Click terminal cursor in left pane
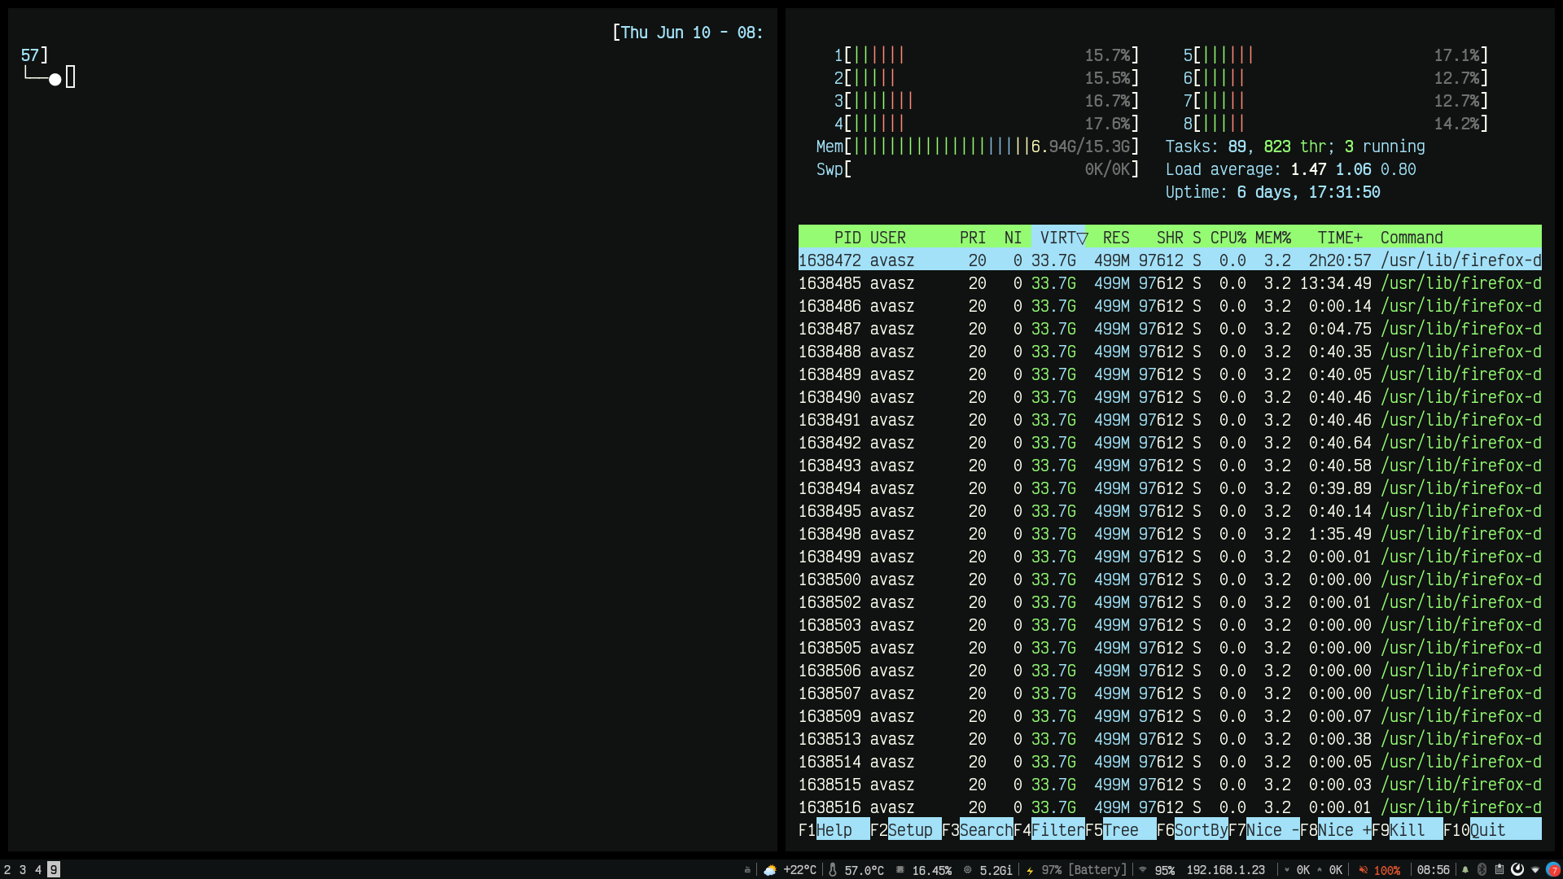This screenshot has height=879, width=1563. click(x=71, y=77)
